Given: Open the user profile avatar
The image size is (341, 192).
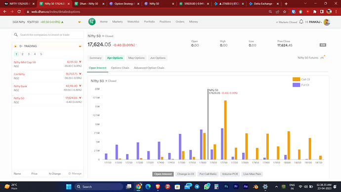Looking at the screenshot, I should click(327, 22).
